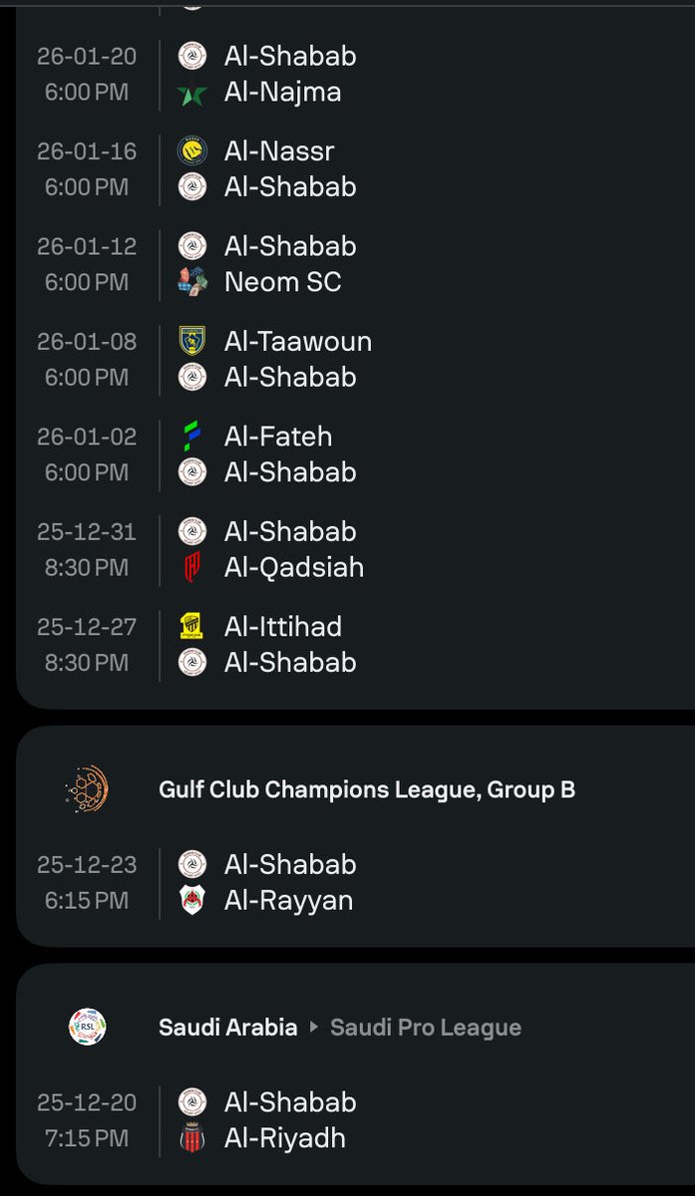Screen dimensions: 695x1196
Task: Click the Al-Najma green star logo
Action: (x=192, y=94)
